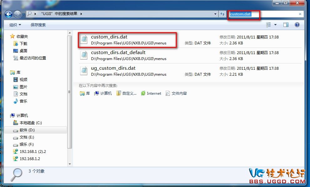Screen dimensions: 310x187
Task: Refresh the search results
Action: click(x=222, y=14)
